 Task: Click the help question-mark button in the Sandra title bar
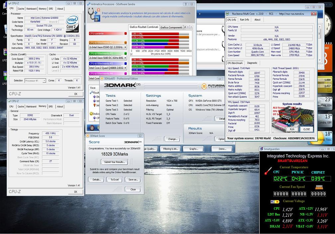186,4
